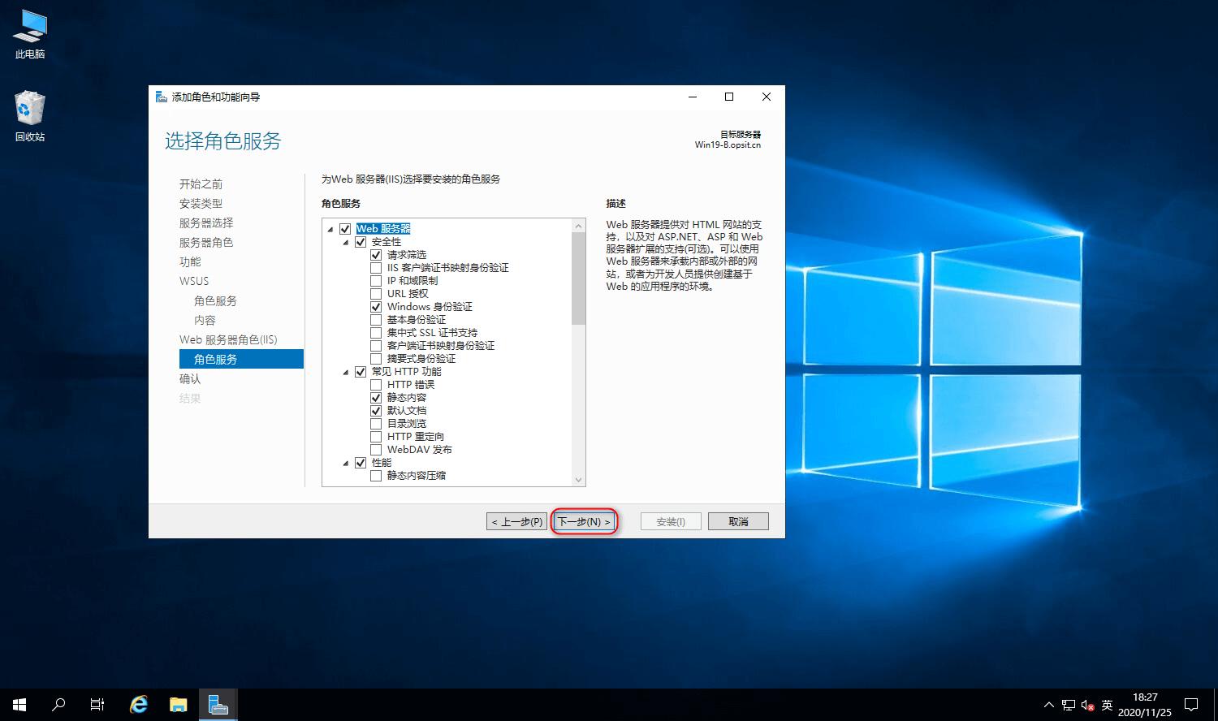The width and height of the screenshot is (1218, 721).
Task: Go to 服务器角色 wizard step
Action: pyautogui.click(x=206, y=243)
